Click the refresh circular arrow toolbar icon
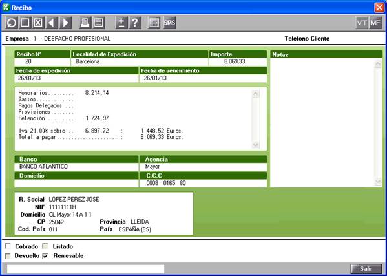The image size is (387, 276). point(12,23)
